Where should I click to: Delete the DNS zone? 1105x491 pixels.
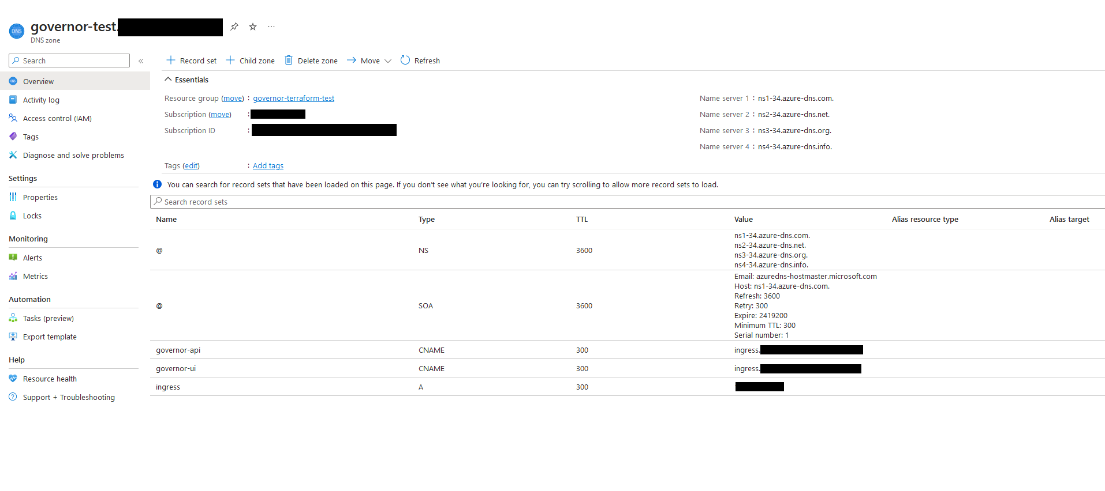coord(311,61)
